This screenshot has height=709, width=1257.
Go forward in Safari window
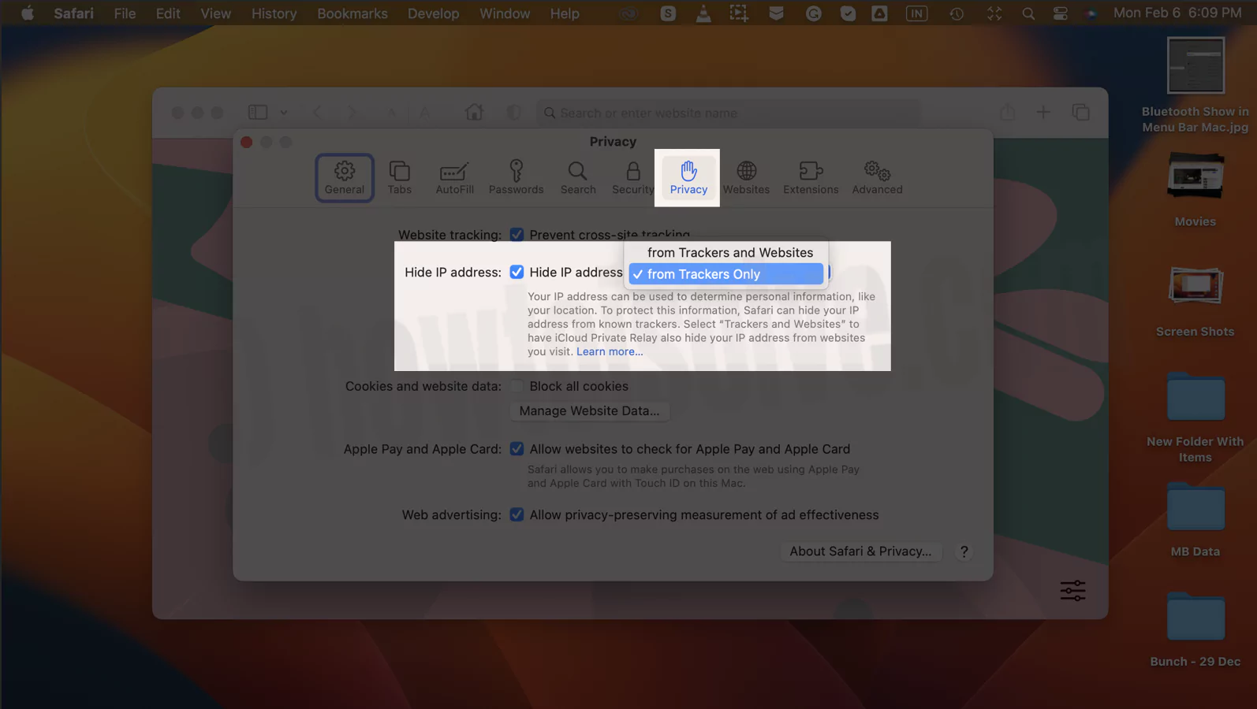pos(352,113)
